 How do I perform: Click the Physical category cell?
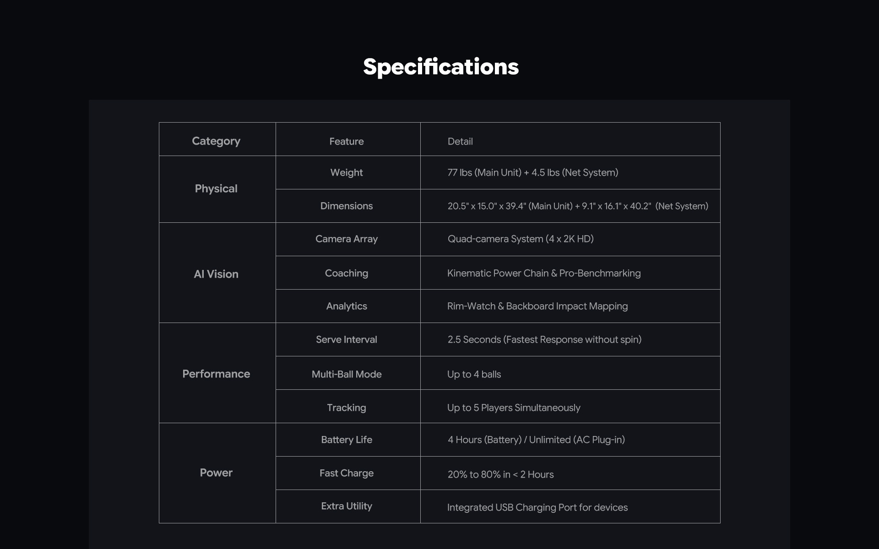216,188
